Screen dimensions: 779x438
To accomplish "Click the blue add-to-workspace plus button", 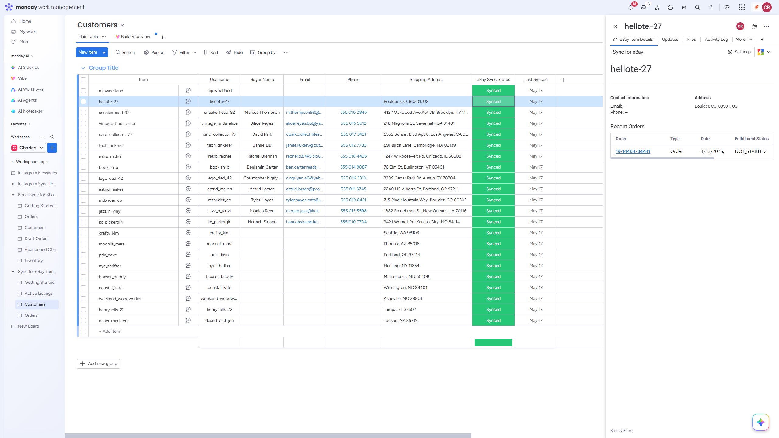I will 52,148.
